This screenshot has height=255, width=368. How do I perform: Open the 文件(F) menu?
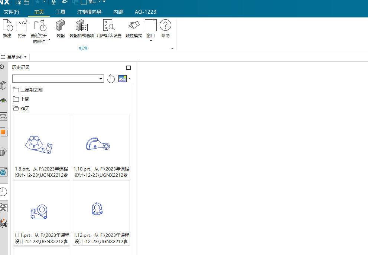click(x=12, y=12)
